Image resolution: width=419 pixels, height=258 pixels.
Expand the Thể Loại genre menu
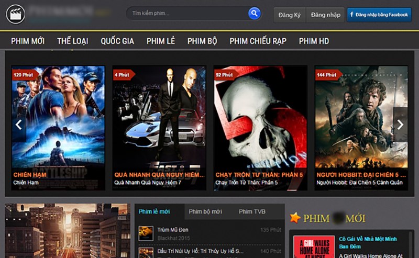[x=72, y=41]
